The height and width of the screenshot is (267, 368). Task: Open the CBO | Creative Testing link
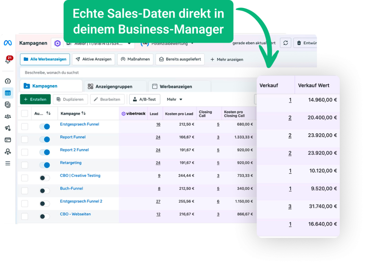(x=80, y=176)
